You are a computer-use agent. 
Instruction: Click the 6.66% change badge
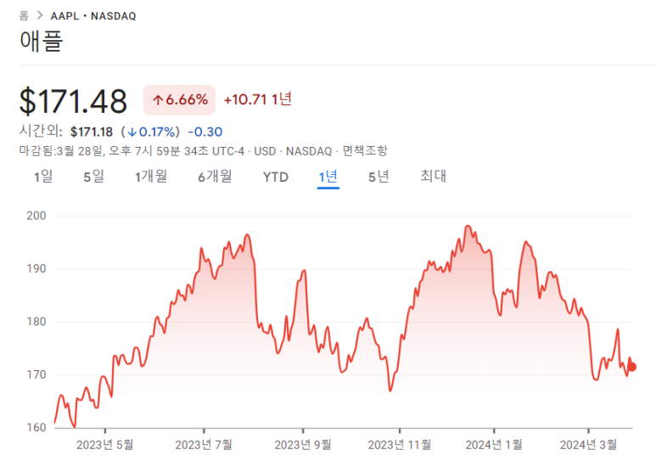click(179, 100)
